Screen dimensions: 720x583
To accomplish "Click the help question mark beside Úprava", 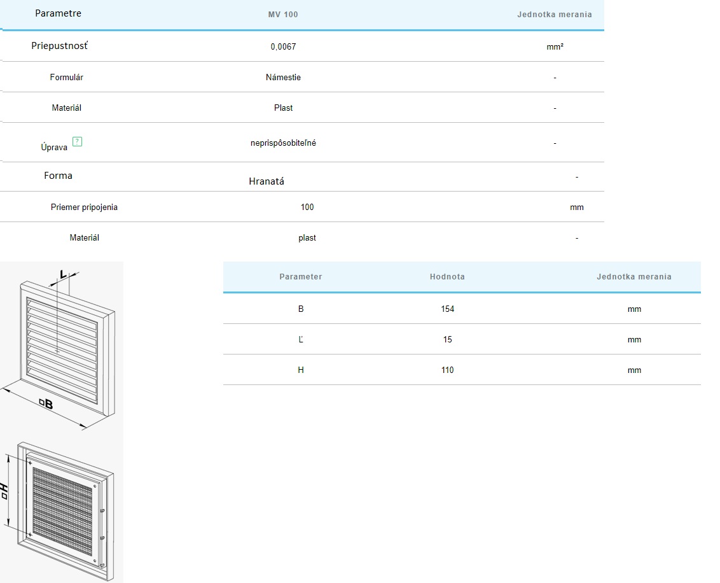I will coord(78,141).
